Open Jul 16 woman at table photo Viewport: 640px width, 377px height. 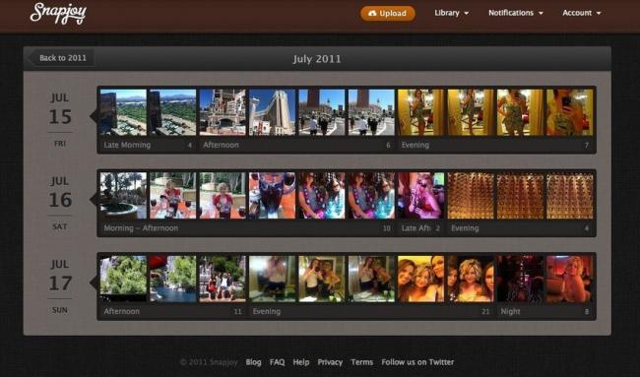(172, 196)
